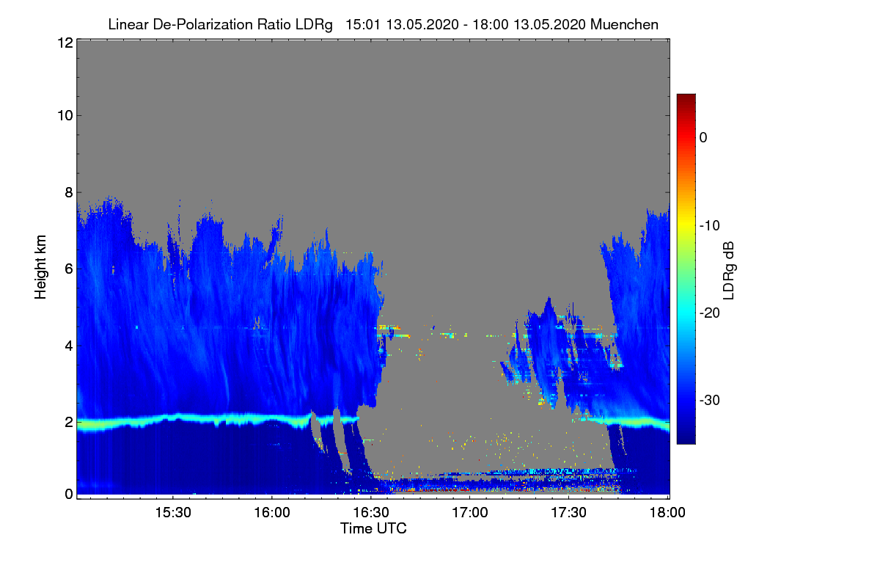Click the '17:00' time tick label
The image size is (880, 587).
[x=470, y=512]
